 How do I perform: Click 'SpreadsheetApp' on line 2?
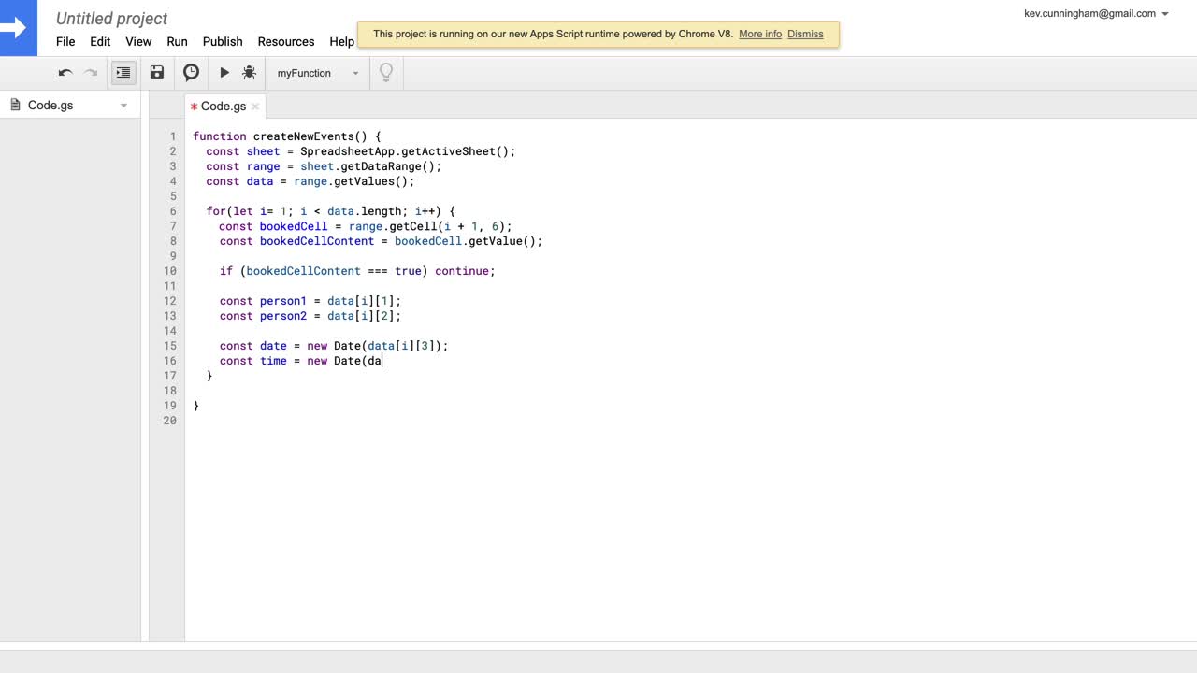(347, 151)
